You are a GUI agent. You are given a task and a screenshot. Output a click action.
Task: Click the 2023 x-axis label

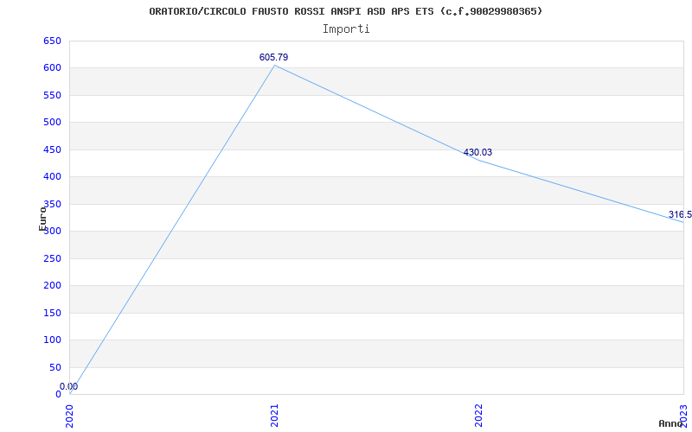683,416
